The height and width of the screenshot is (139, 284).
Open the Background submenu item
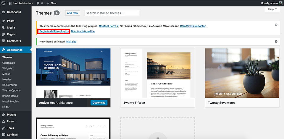tap(9, 85)
